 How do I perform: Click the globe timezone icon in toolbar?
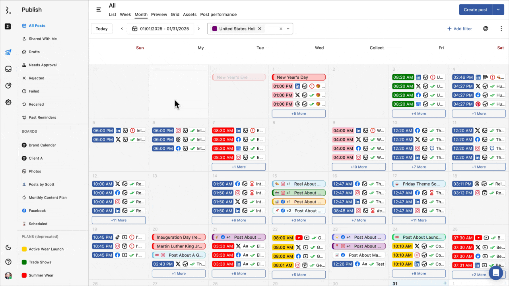point(486,28)
